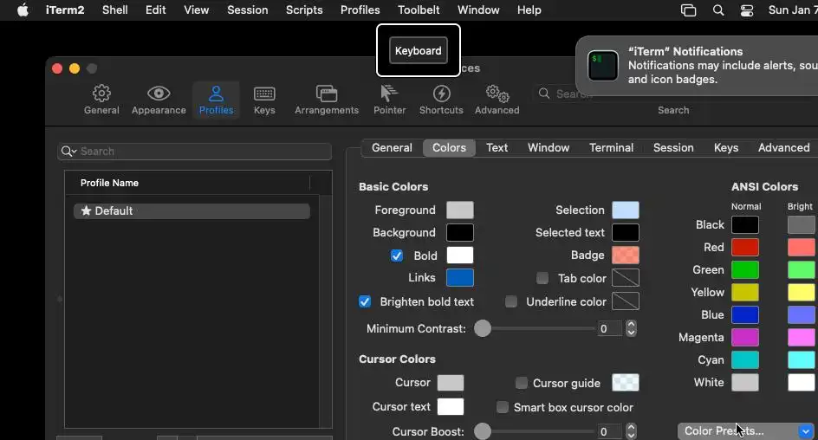Switch to the Window profile tab
818x440 pixels.
[549, 147]
